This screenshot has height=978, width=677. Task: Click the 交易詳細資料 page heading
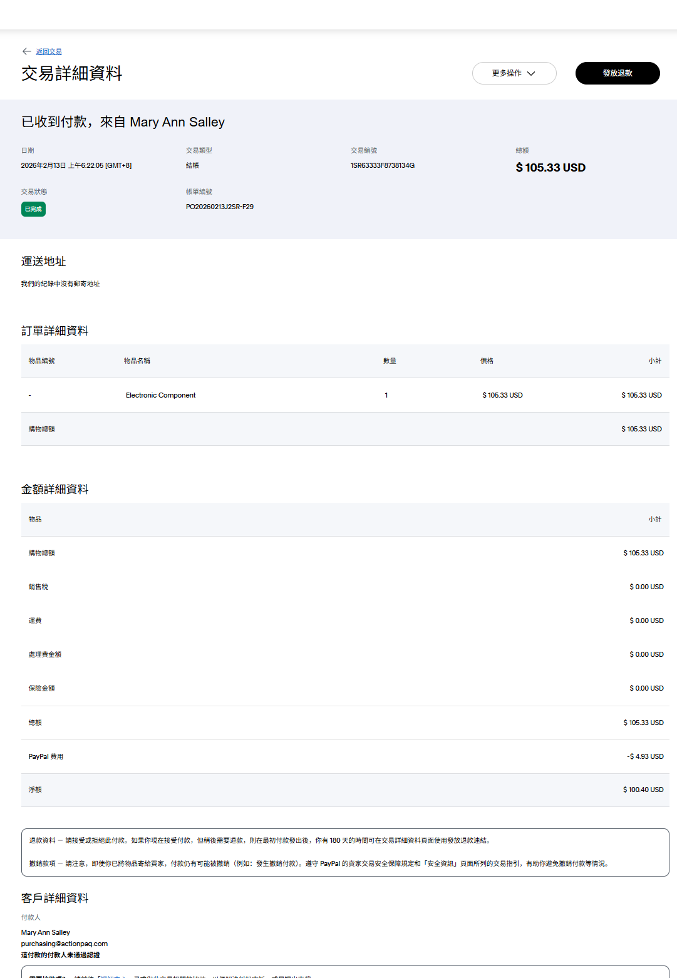coord(71,74)
